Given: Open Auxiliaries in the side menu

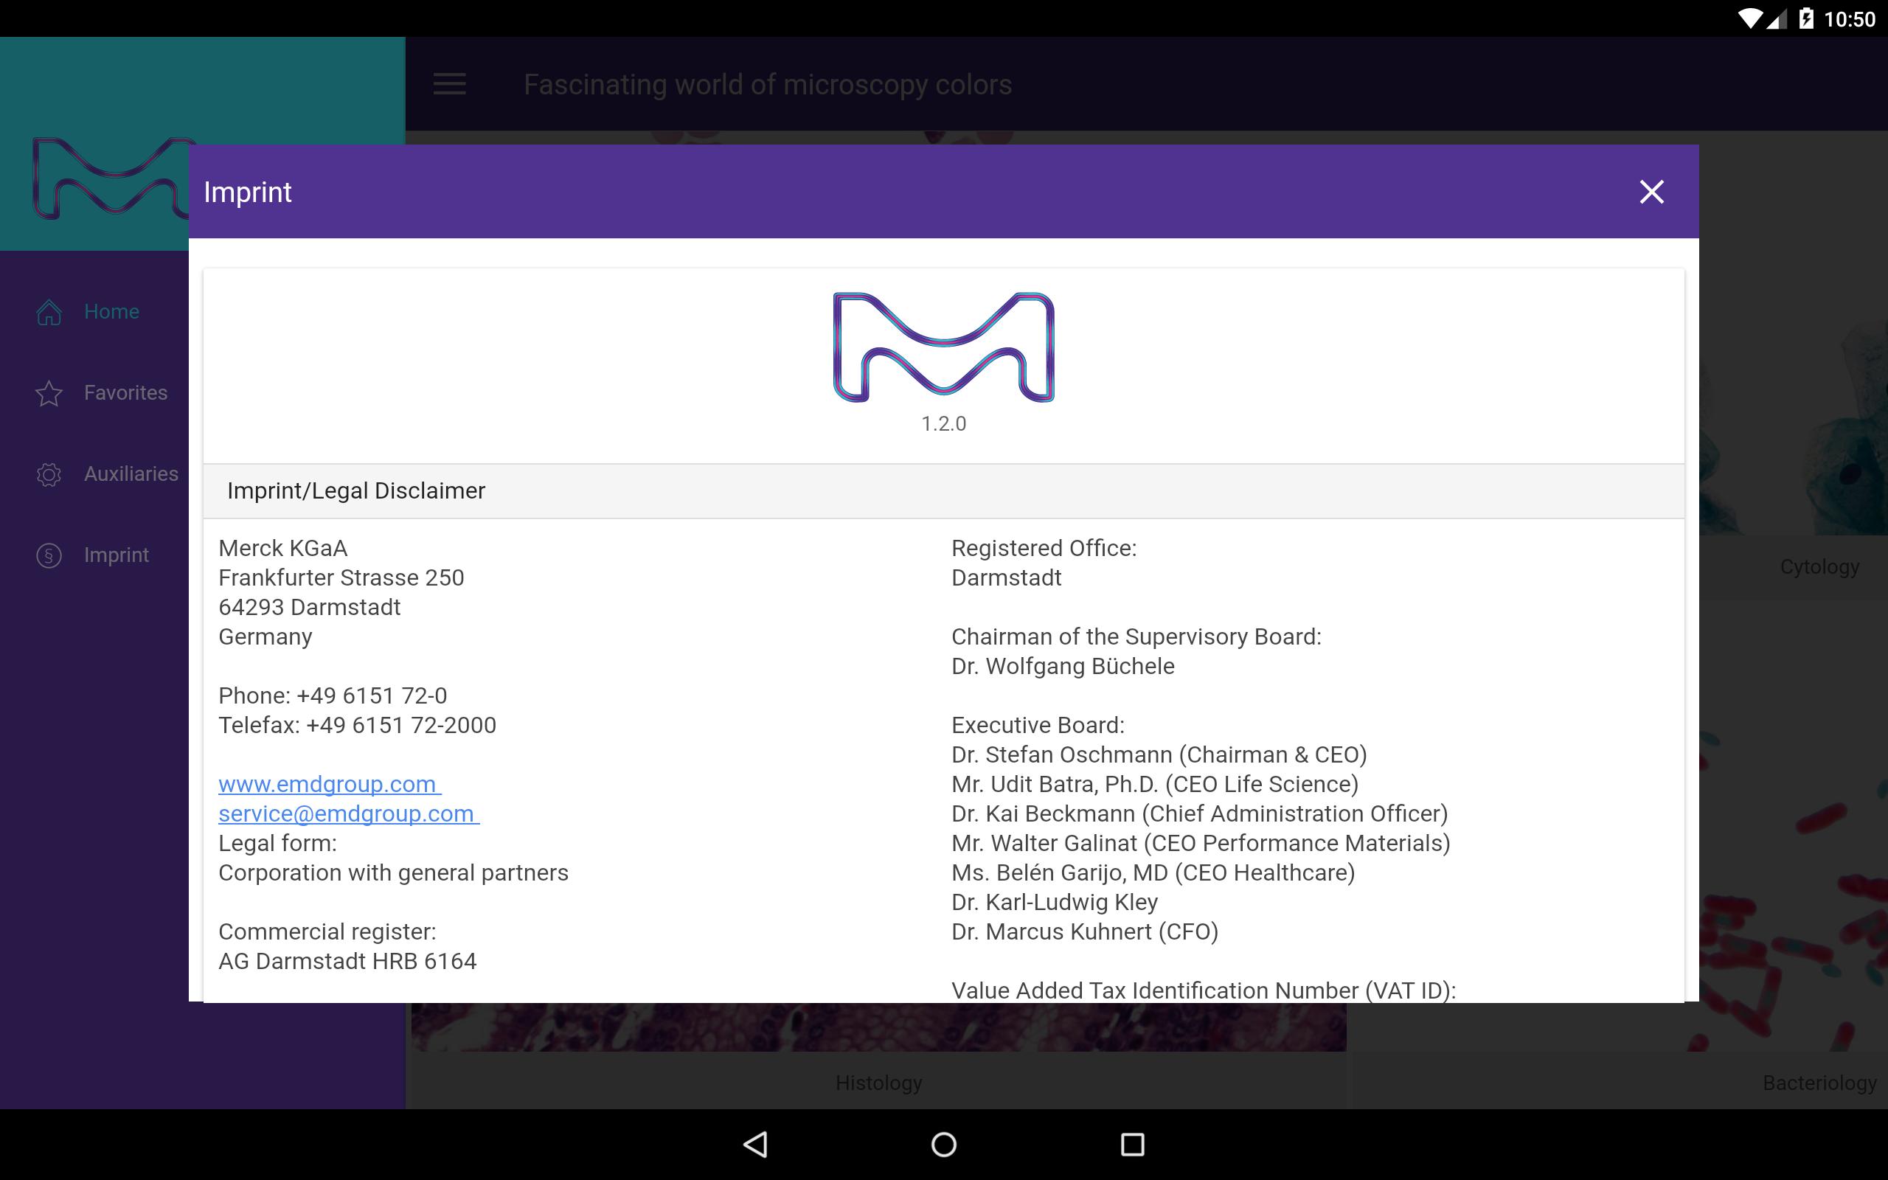Looking at the screenshot, I should [x=131, y=474].
